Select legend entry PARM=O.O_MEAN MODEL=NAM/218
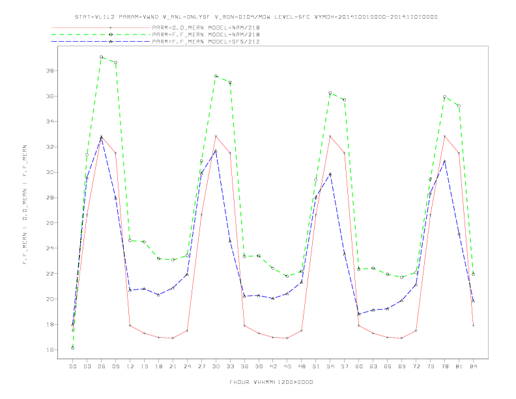The width and height of the screenshot is (516, 399). tap(206, 27)
